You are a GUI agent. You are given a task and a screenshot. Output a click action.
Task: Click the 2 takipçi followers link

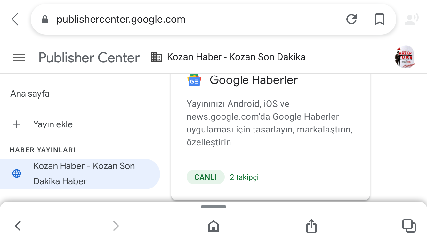pyautogui.click(x=244, y=177)
